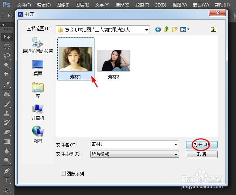Select the 素材1 thumbnail
The height and width of the screenshot is (195, 236).
click(76, 59)
